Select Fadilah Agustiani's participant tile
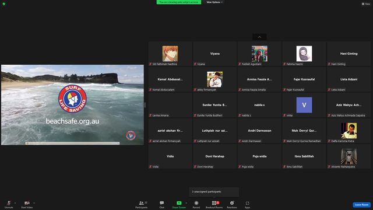 coord(259,54)
